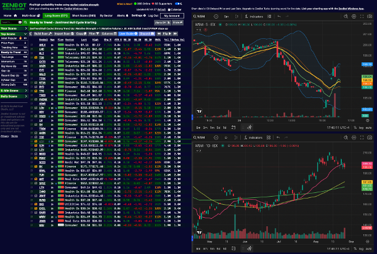Tick the checkbox for the TSCO row

[31, 95]
